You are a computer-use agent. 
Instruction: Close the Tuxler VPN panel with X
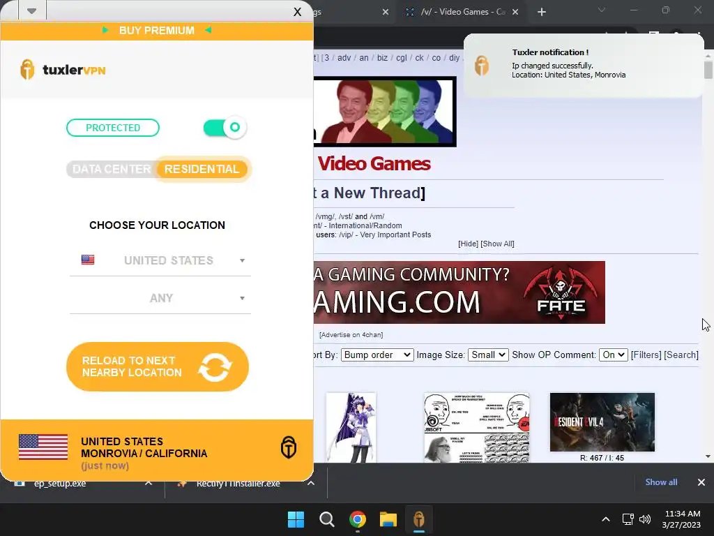click(297, 12)
